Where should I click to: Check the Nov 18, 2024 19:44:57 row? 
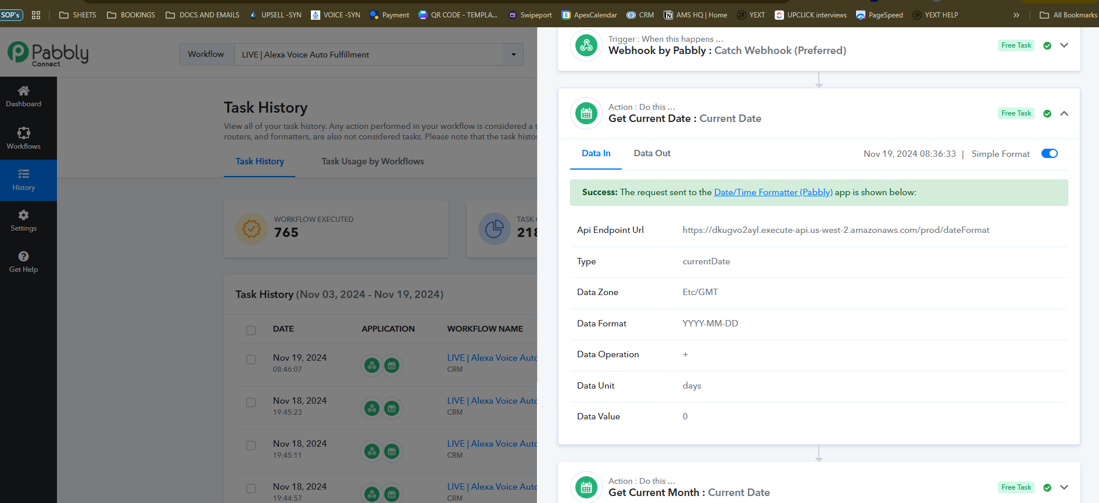(x=251, y=488)
